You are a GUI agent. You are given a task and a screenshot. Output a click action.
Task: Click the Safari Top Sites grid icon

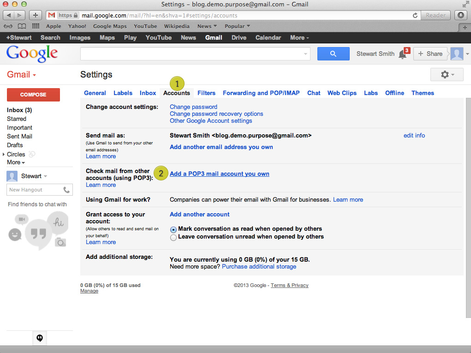(x=36, y=26)
